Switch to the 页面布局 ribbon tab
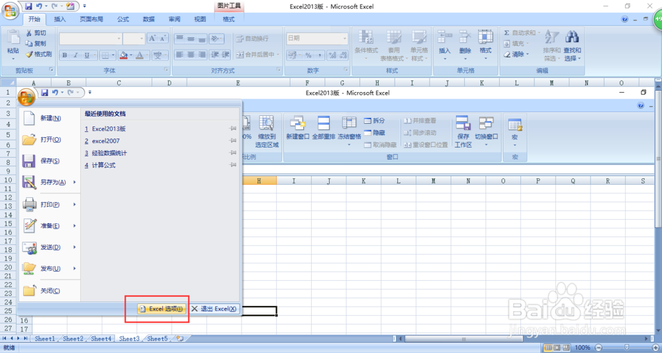The height and width of the screenshot is (353, 662). pyautogui.click(x=91, y=19)
